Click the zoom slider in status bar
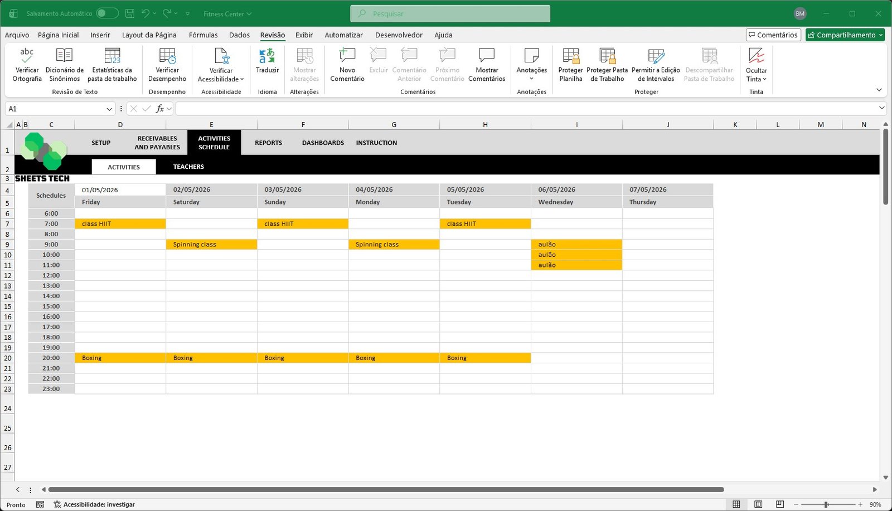Image resolution: width=892 pixels, height=511 pixels. 826,504
